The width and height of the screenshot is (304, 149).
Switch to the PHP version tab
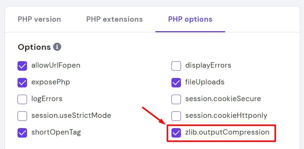39,19
